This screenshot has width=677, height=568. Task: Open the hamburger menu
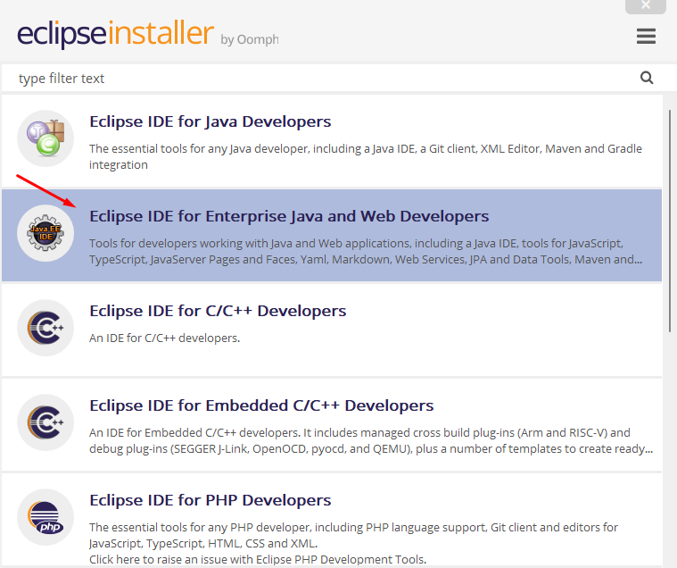(646, 36)
